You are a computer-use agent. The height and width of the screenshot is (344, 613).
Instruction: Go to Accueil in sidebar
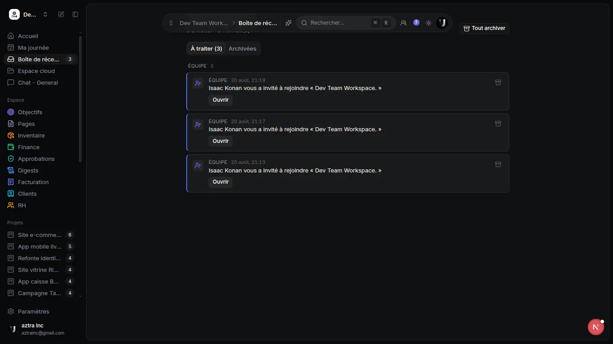click(41, 36)
